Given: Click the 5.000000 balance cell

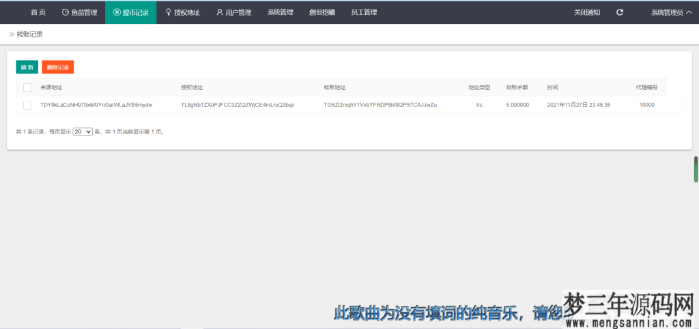Looking at the screenshot, I should coord(517,105).
